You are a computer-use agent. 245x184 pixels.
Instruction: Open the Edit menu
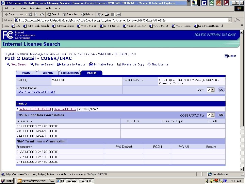click(15, 9)
